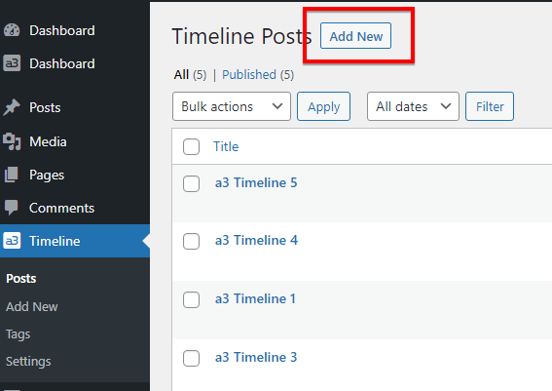The height and width of the screenshot is (391, 552).
Task: Open the Bulk actions dropdown
Action: pyautogui.click(x=232, y=106)
